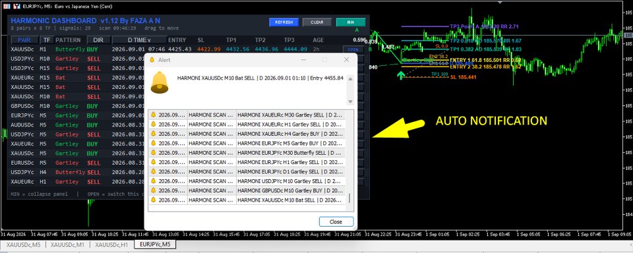The image size is (633, 253).
Task: Click the bell icon in the Alert title bar
Action: [152, 60]
